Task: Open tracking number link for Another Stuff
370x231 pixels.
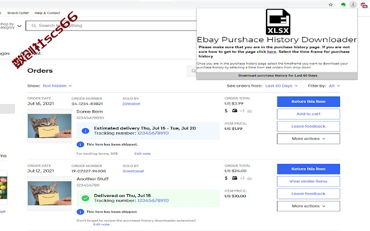Action: [153, 200]
